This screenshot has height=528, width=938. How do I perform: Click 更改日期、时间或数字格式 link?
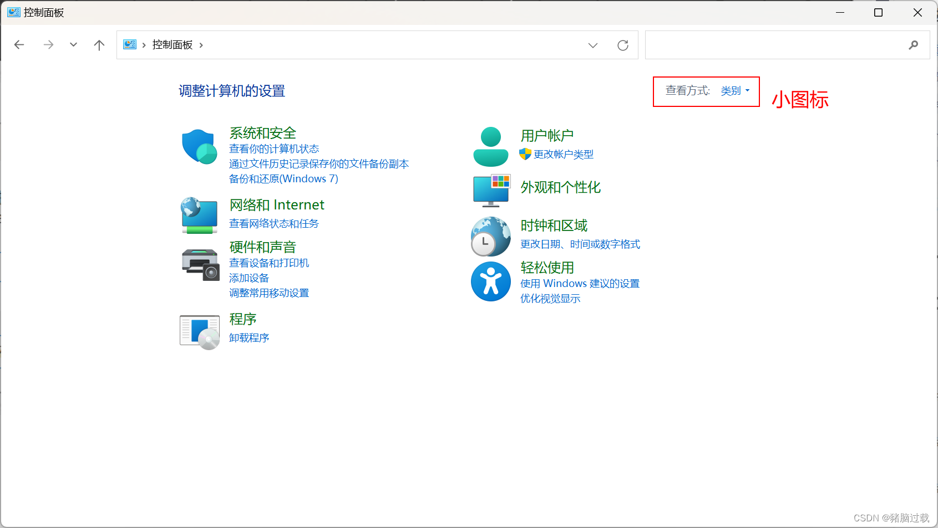point(580,244)
